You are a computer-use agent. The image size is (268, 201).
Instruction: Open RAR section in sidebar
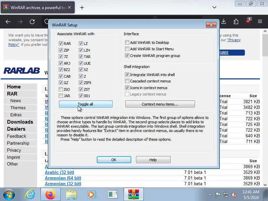pyautogui.click(x=12, y=94)
